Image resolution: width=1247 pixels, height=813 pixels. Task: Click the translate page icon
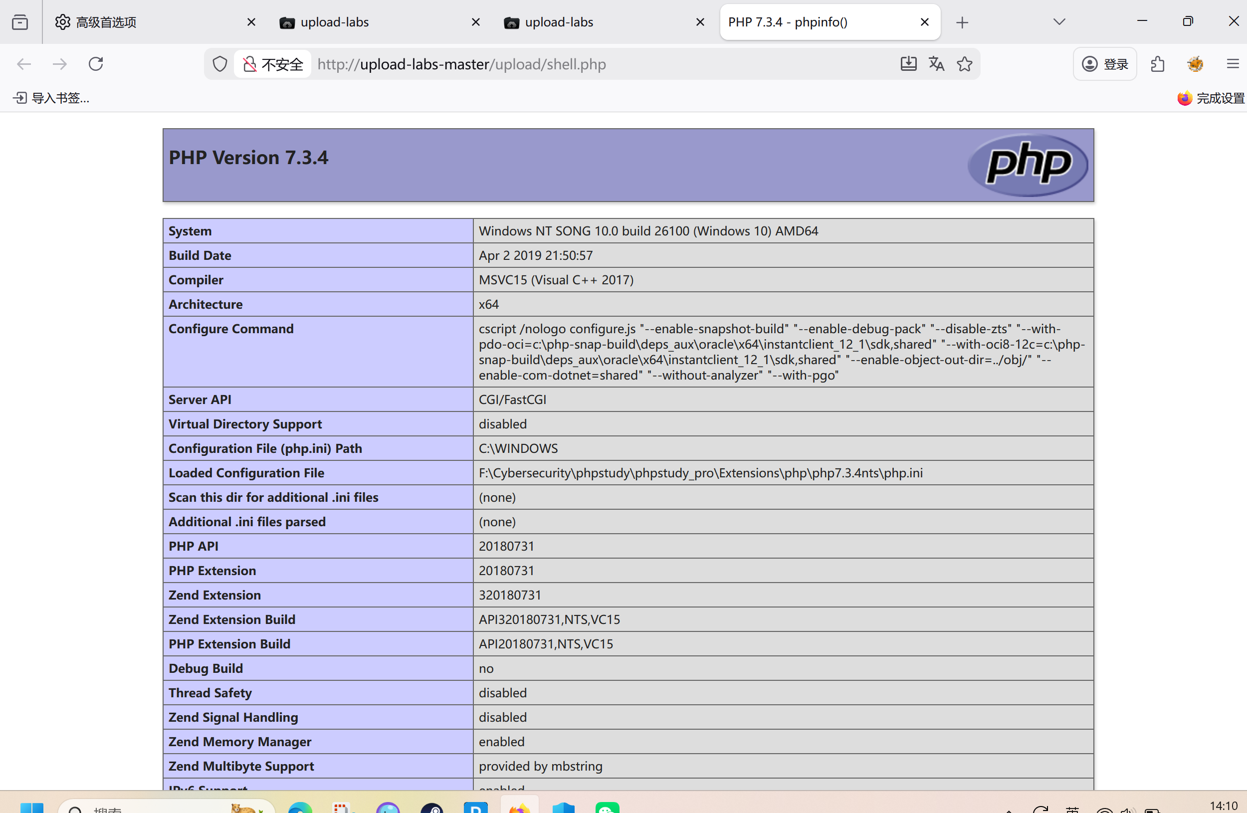(936, 64)
